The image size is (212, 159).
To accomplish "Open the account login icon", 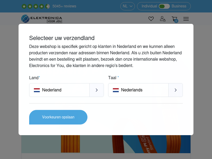I will 162,19.
